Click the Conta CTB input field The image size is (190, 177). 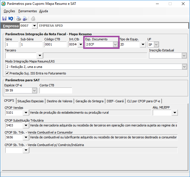pos(56,90)
